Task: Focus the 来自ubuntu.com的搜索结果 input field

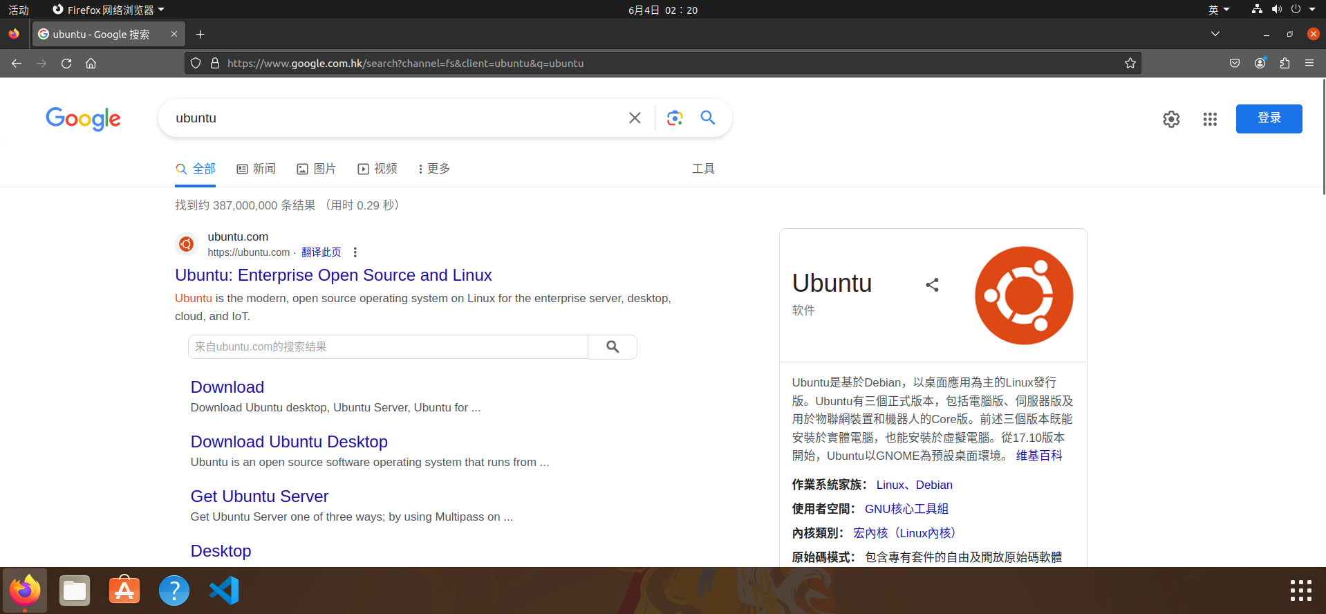Action: tap(389, 347)
